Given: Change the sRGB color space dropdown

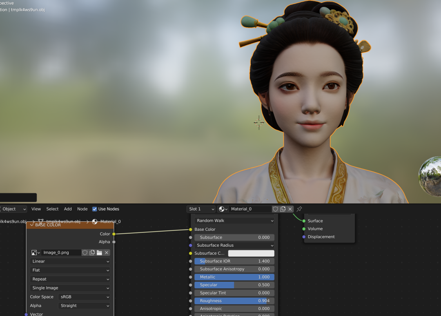Looking at the screenshot, I should (x=84, y=296).
